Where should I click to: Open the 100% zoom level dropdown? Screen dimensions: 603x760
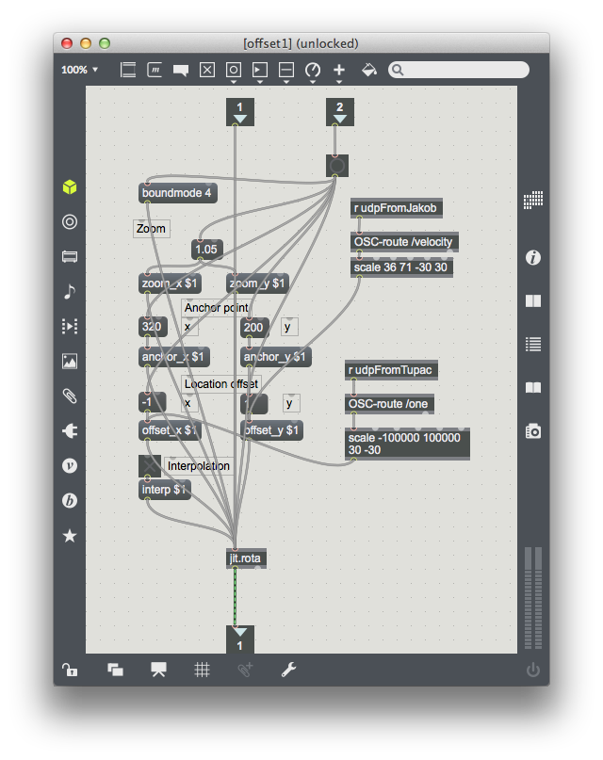[79, 70]
